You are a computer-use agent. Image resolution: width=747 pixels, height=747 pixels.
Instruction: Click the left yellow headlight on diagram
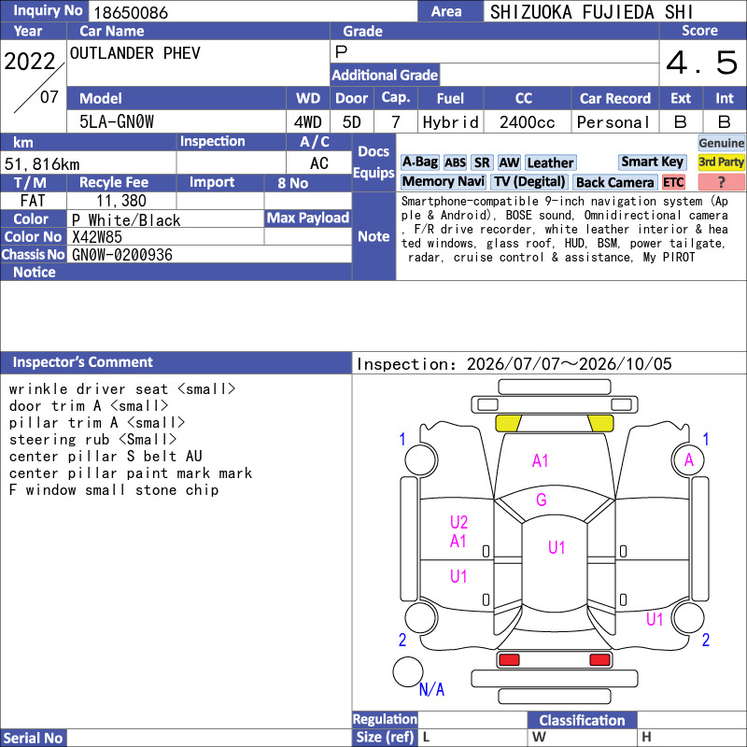pos(508,423)
